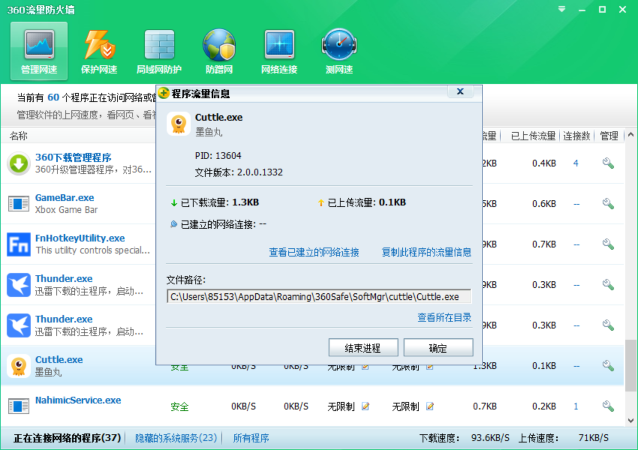Click the green 360下载管理程序 icon

18,163
